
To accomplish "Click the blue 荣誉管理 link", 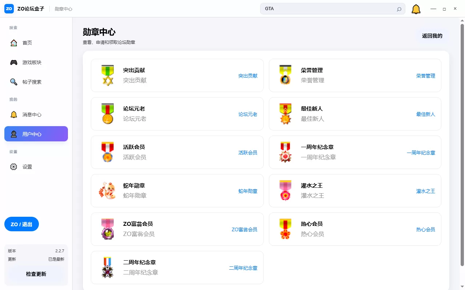I will pyautogui.click(x=426, y=76).
